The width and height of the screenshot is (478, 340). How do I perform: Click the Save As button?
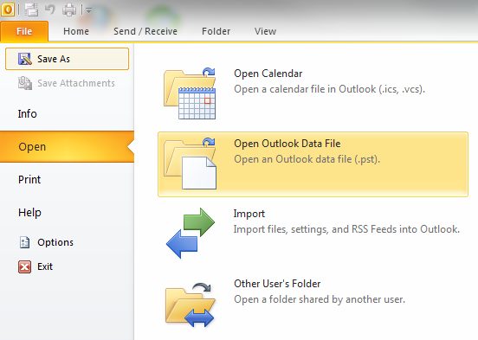pyautogui.click(x=67, y=59)
